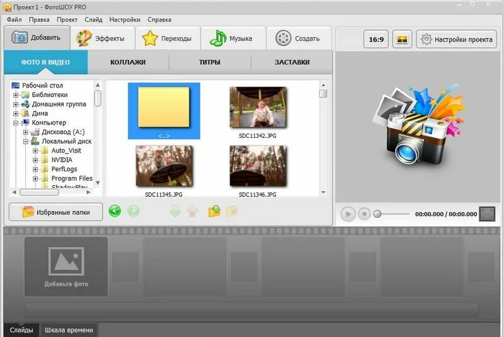Click the PerfLogs folder name
Screen dimensions: 504x337
click(x=64, y=169)
